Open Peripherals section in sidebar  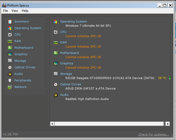[23, 80]
